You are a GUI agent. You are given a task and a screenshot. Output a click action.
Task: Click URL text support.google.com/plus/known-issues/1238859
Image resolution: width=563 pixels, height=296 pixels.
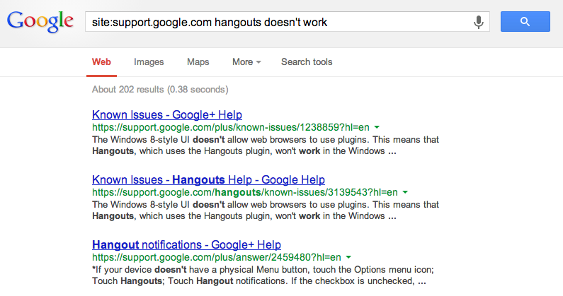pos(231,127)
